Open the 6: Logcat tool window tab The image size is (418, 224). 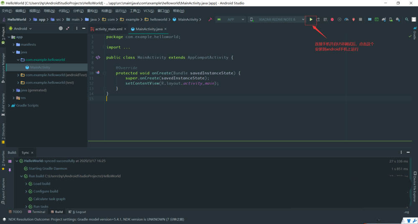(x=77, y=212)
